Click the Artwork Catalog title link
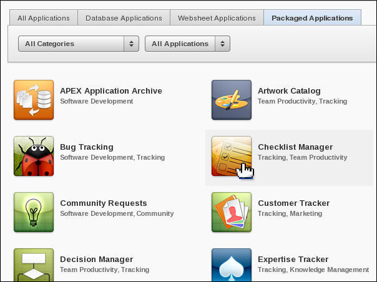 (x=289, y=91)
